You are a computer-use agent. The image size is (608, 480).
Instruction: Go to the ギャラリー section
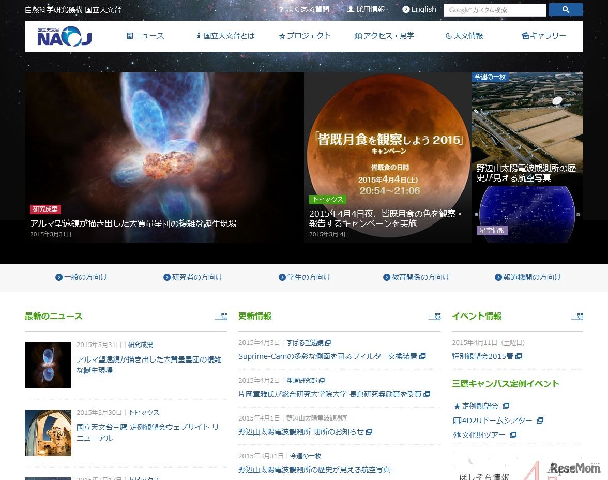[543, 36]
